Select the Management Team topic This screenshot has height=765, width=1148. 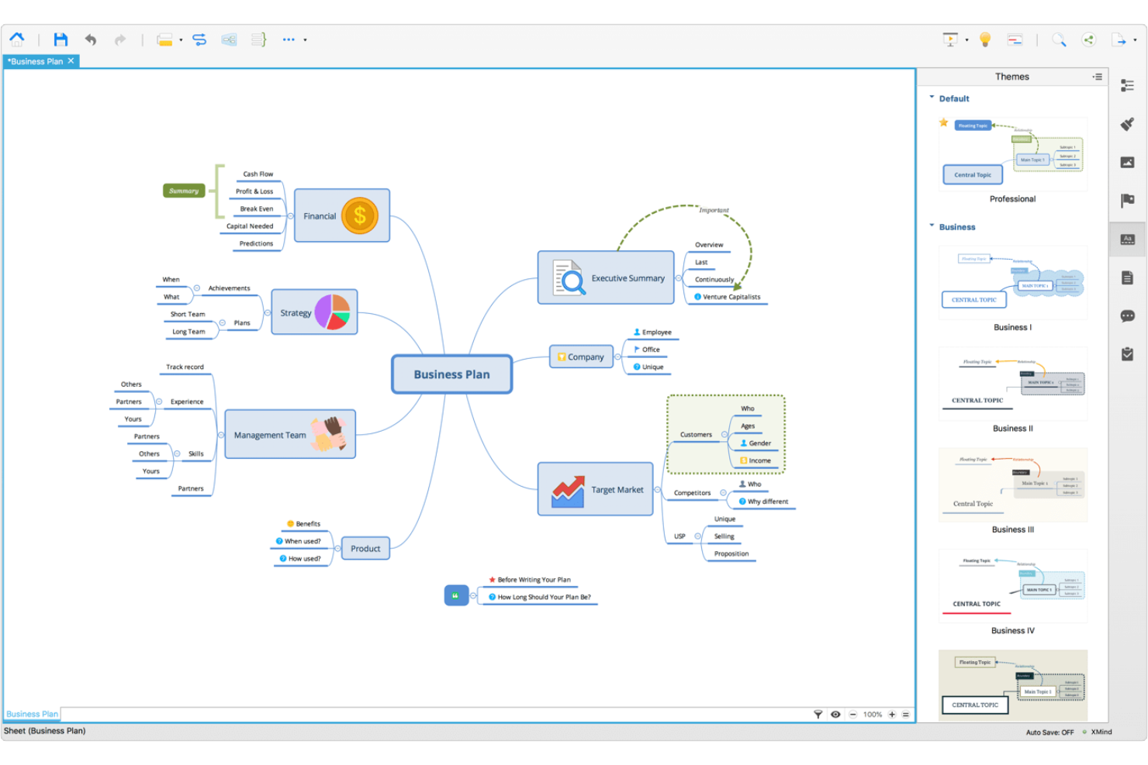click(x=290, y=434)
